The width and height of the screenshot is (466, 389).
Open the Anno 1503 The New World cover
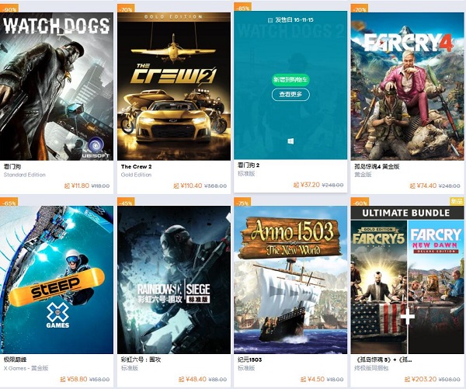tap(290, 280)
